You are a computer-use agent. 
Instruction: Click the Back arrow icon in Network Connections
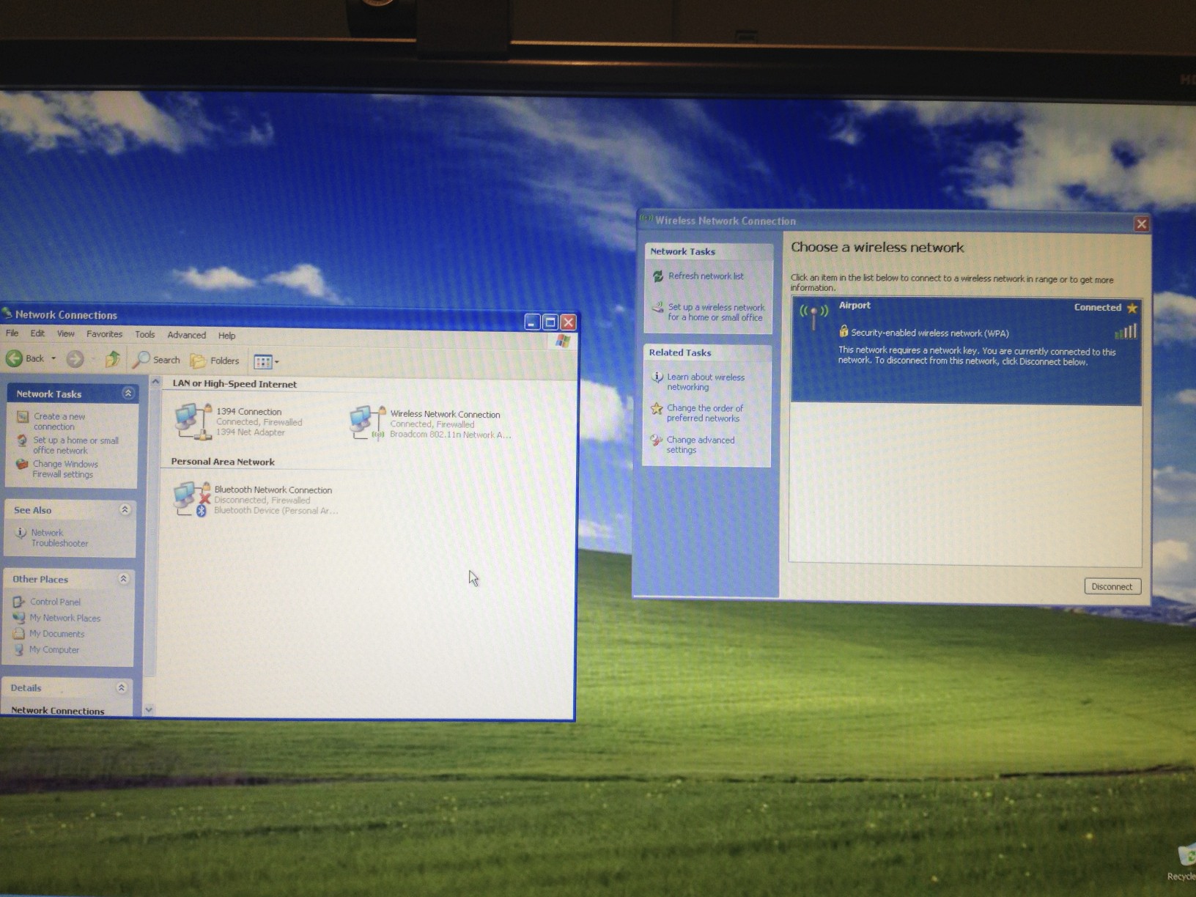(14, 358)
